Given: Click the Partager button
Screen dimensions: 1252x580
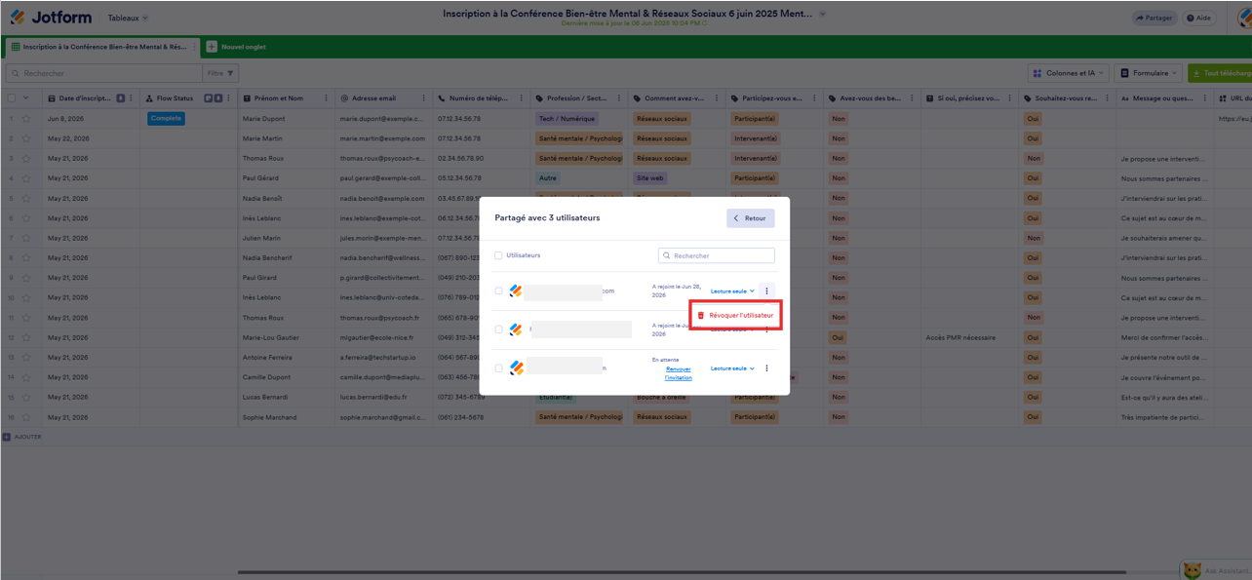Looking at the screenshot, I should point(1154,18).
